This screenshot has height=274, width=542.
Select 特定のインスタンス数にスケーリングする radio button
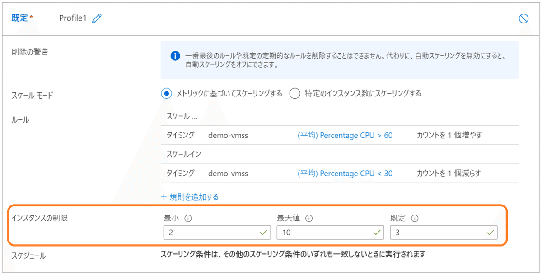point(295,94)
